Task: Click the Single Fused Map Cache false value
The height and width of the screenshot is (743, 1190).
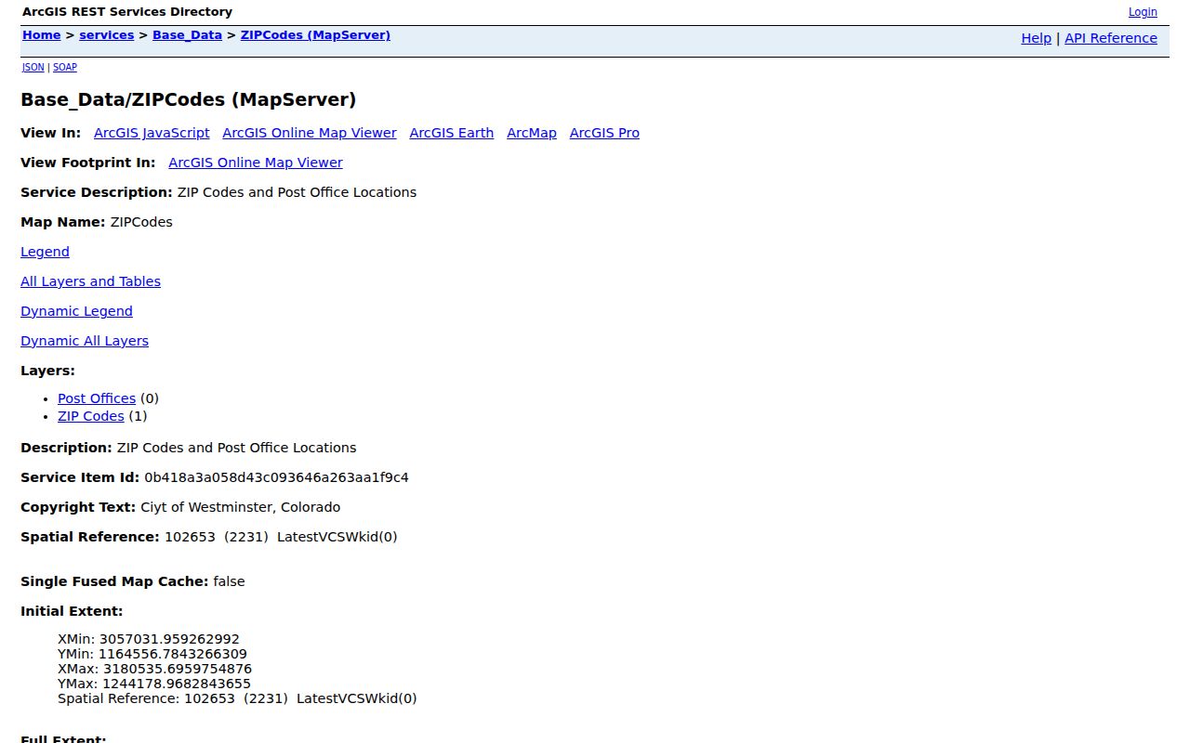Action: [x=229, y=581]
